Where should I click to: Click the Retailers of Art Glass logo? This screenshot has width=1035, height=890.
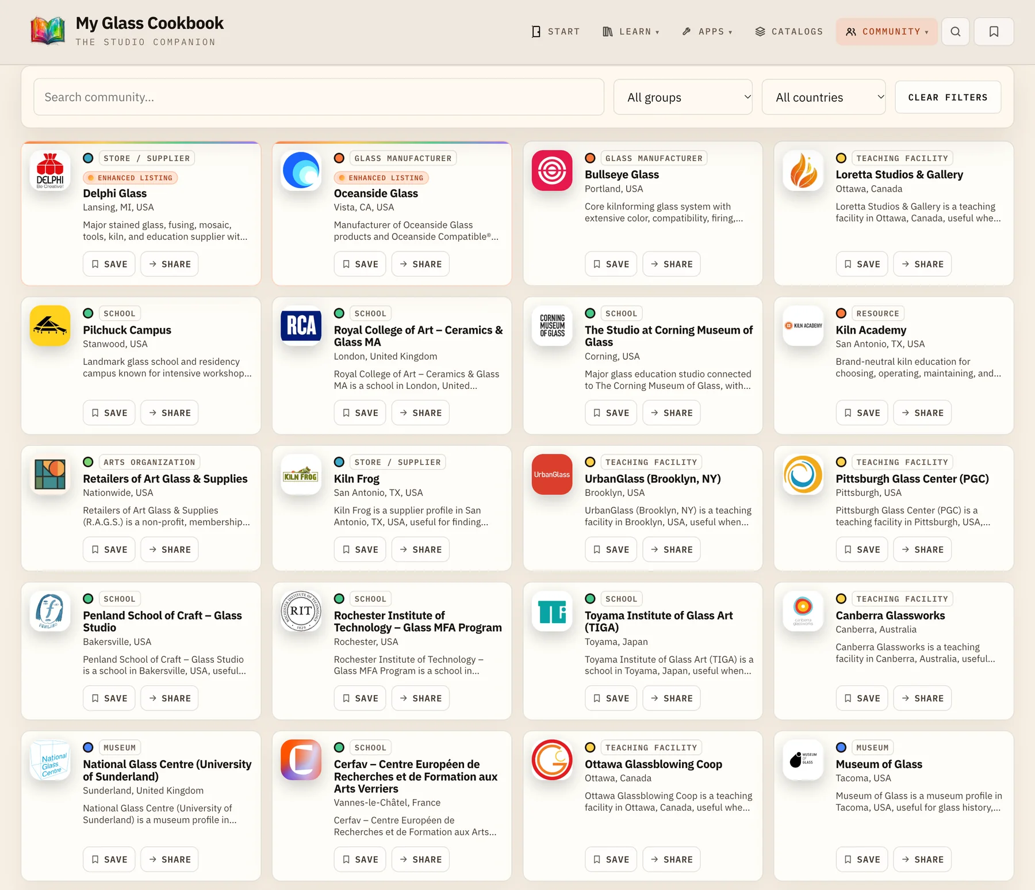[50, 475]
